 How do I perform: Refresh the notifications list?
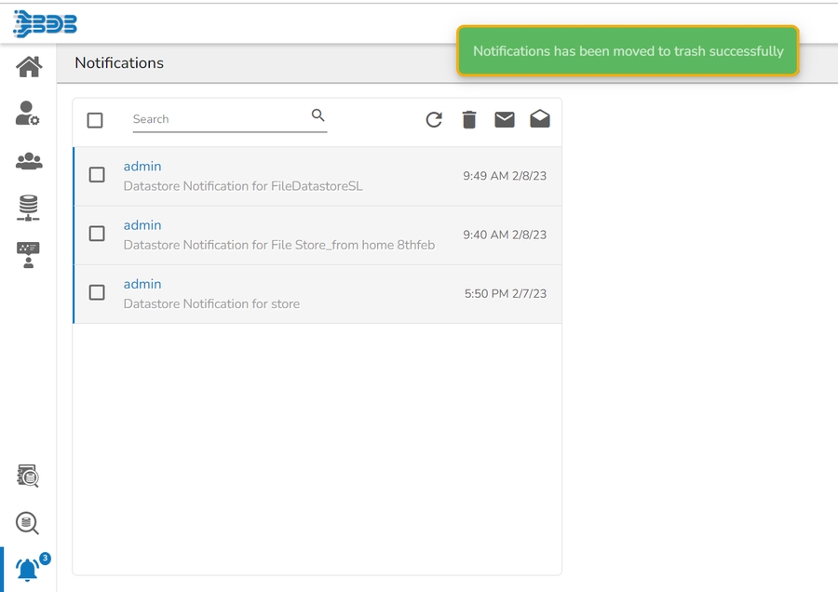pos(434,120)
